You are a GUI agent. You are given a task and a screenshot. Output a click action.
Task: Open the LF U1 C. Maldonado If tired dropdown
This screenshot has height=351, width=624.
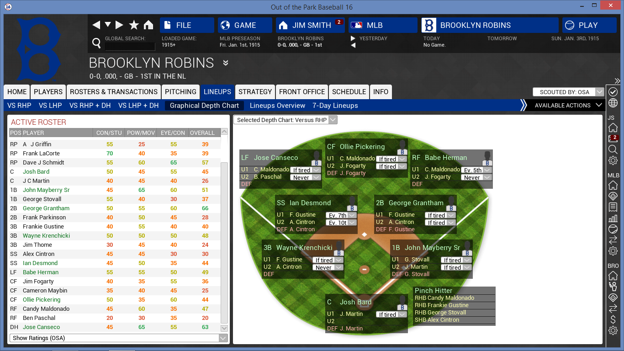click(x=306, y=170)
